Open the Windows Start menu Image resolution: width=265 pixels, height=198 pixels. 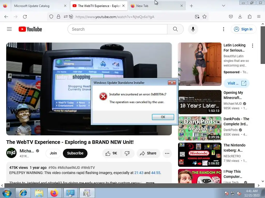7,193
